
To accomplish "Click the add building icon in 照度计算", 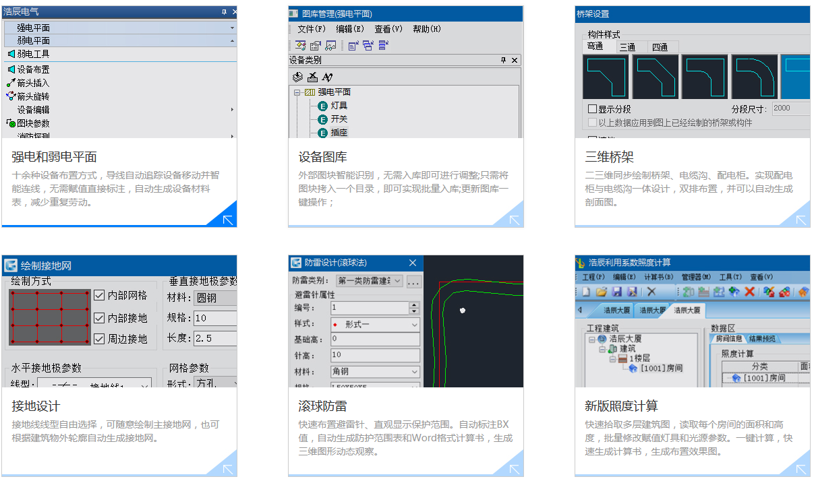I will click(x=689, y=292).
